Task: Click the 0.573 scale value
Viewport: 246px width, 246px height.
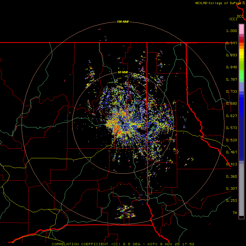Action: pos(232,128)
